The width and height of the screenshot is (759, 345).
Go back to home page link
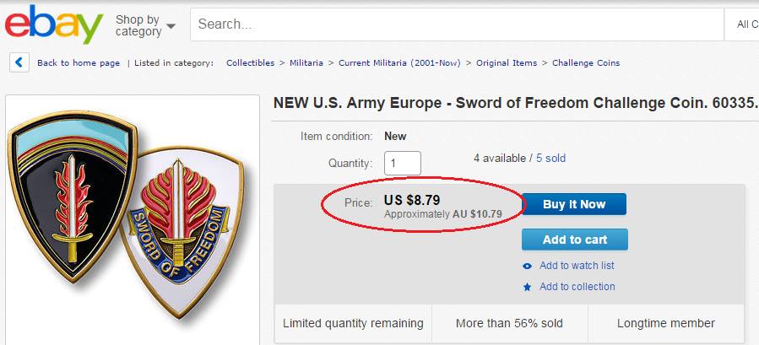pos(78,63)
